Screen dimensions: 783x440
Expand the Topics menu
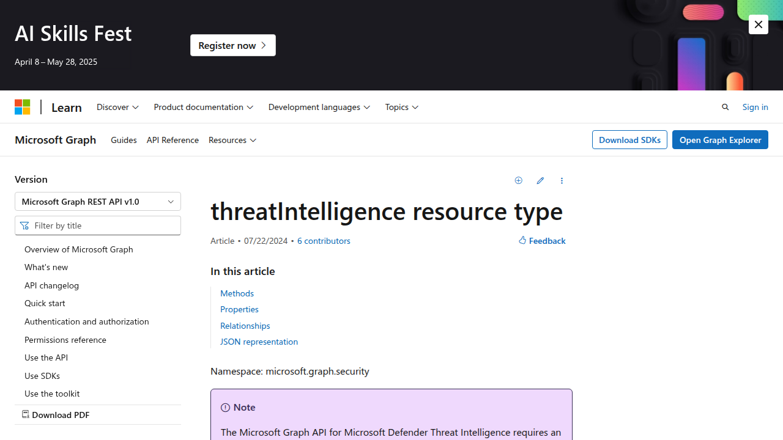click(402, 107)
